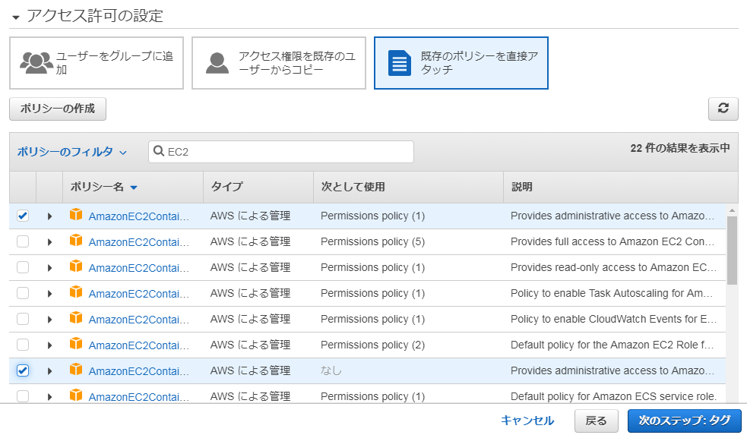Check the Task Autoscaling policy checkbox
Viewport: 747px width, 435px height.
coord(23,293)
